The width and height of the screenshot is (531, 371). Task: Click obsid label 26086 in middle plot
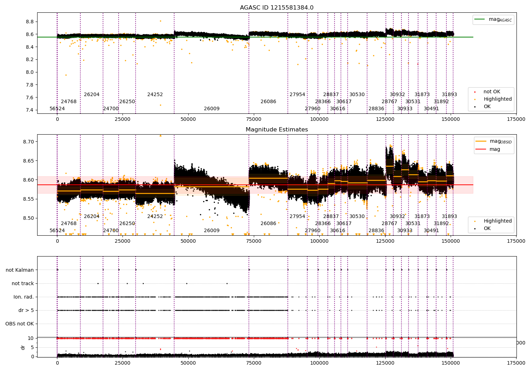(x=268, y=223)
